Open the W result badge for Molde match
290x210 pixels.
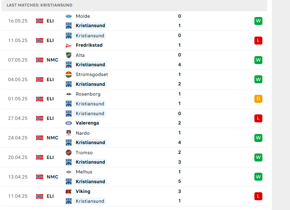(x=258, y=21)
